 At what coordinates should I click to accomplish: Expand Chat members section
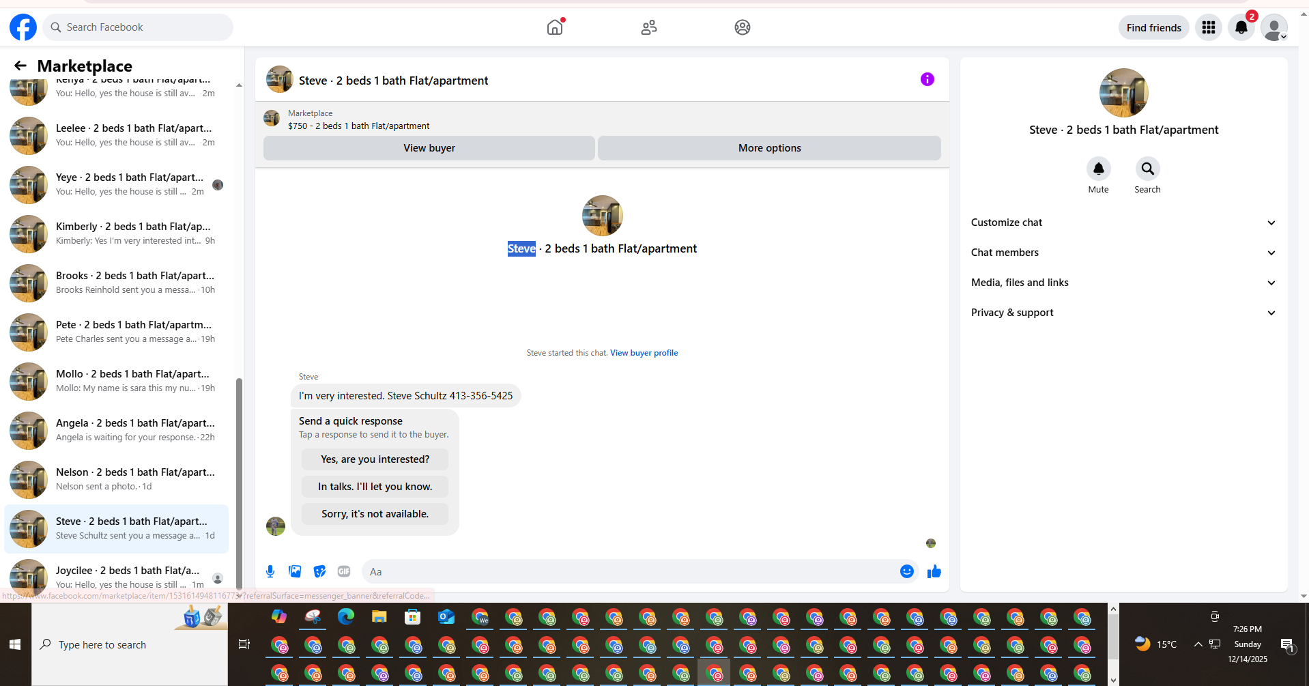pyautogui.click(x=1123, y=253)
